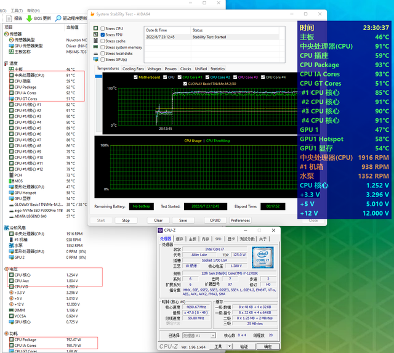The width and height of the screenshot is (394, 353).
Task: Click the Preferences button
Action: [x=239, y=220]
